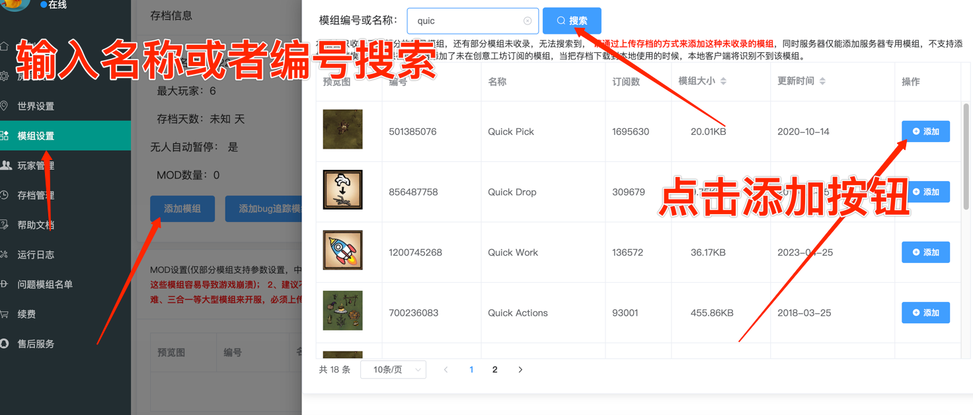Select 模组设置 sidebar menu item

click(36, 136)
